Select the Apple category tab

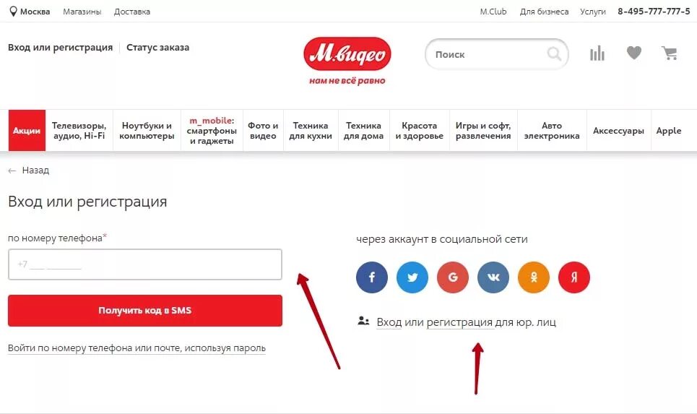pos(669,131)
